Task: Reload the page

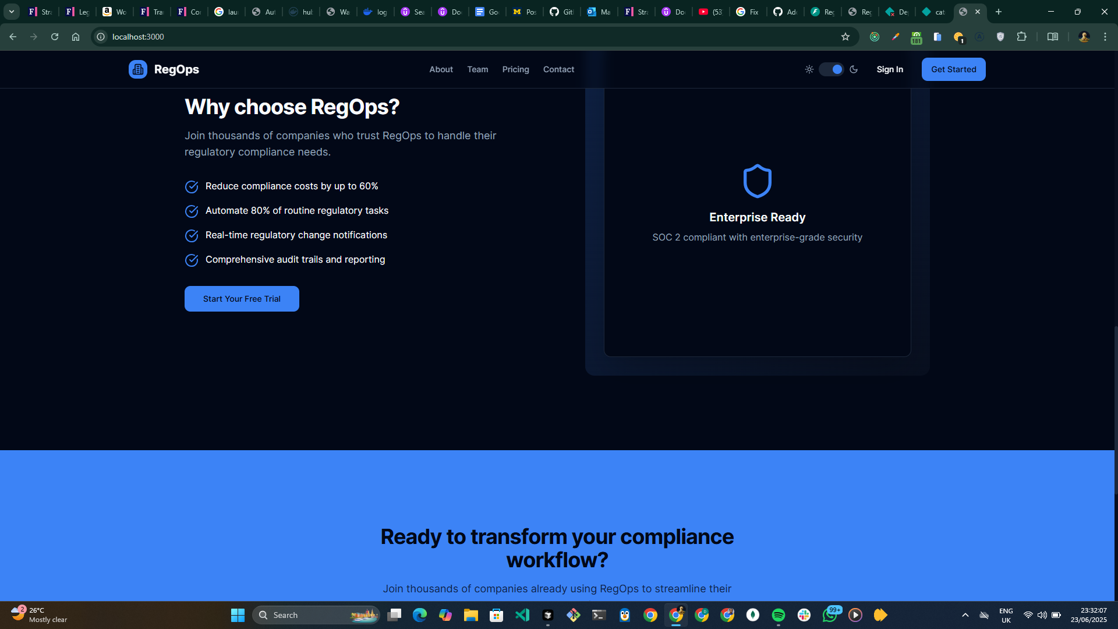Action: [x=55, y=37]
